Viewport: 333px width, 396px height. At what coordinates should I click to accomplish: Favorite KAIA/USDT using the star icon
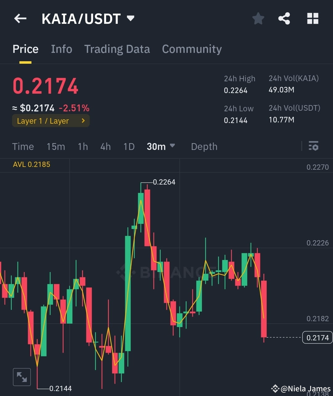tap(258, 19)
